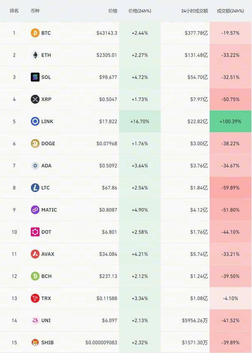Click the BTC Bitcoin coin icon

coord(35,33)
